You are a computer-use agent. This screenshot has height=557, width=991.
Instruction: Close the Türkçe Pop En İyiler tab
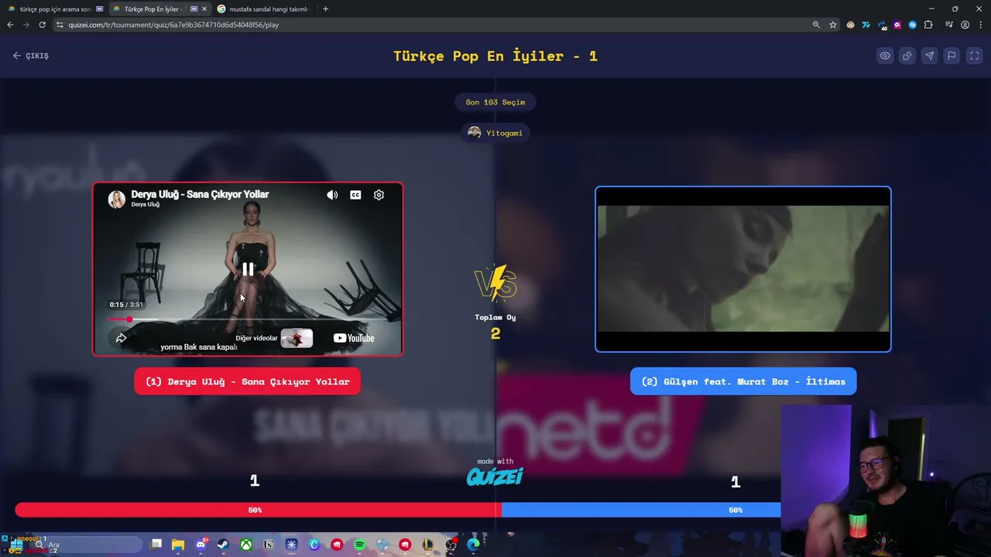click(204, 9)
